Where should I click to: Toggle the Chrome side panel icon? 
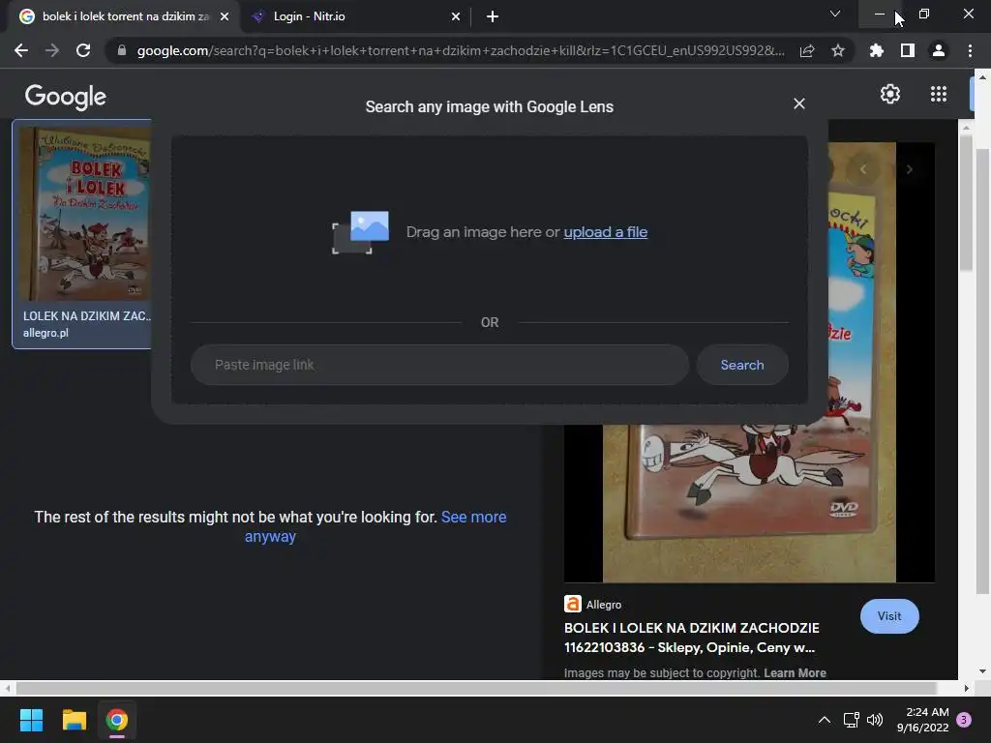908,50
